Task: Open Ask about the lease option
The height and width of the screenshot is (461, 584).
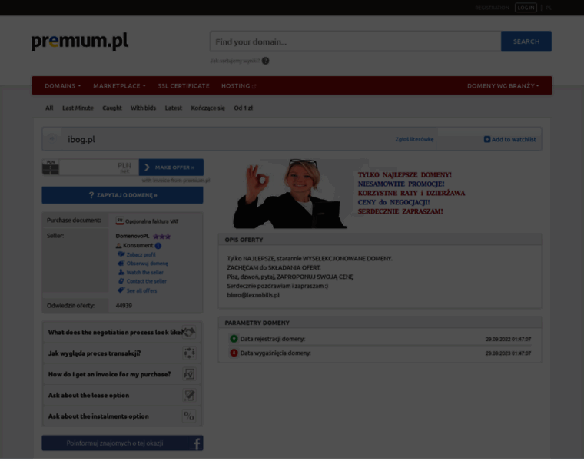Action: (122, 396)
